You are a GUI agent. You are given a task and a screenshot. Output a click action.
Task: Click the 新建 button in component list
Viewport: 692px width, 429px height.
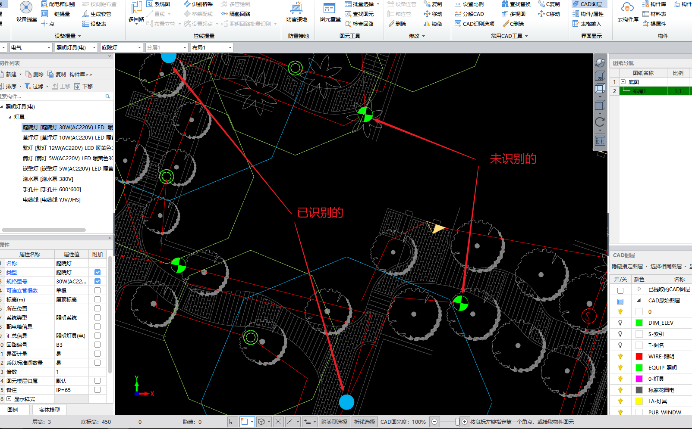[x=11, y=74]
